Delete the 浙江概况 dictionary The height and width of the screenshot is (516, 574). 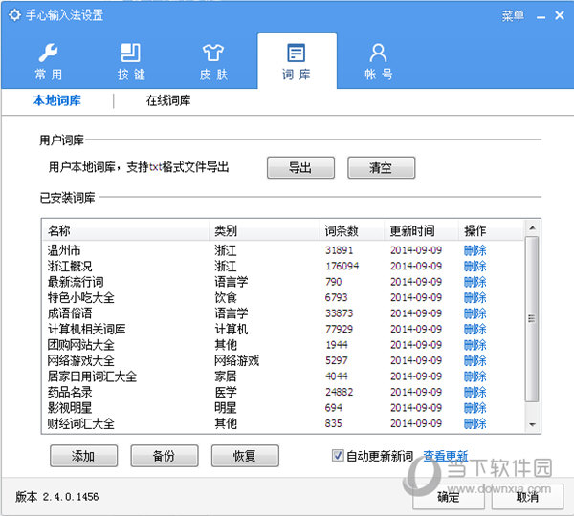pyautogui.click(x=475, y=267)
